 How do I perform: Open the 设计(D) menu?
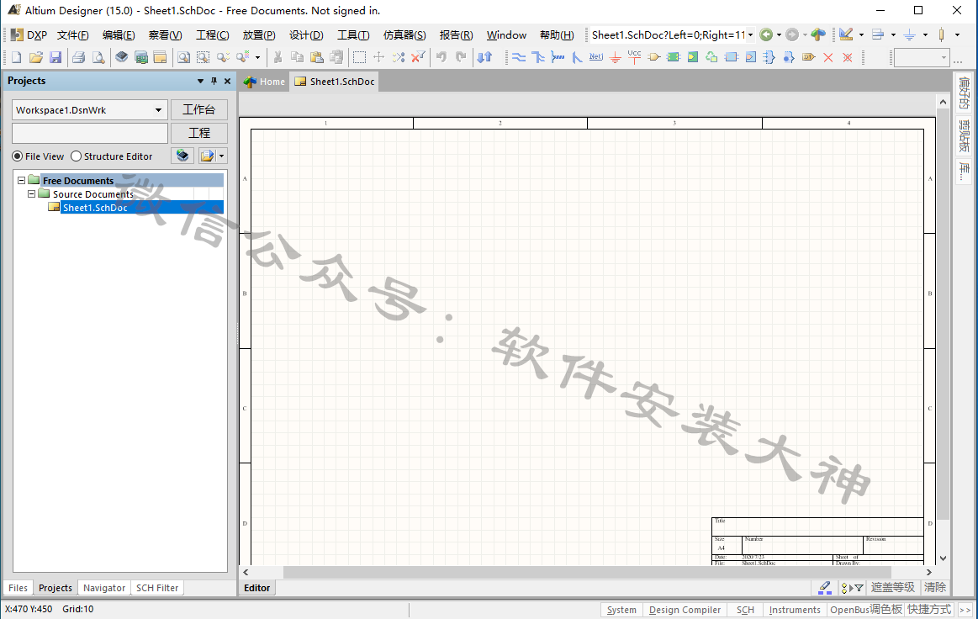coord(306,35)
